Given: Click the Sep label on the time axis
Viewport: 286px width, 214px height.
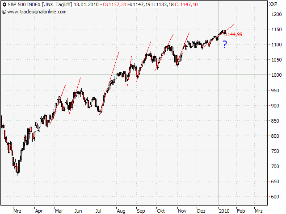Looking at the screenshot, I should [x=141, y=211].
